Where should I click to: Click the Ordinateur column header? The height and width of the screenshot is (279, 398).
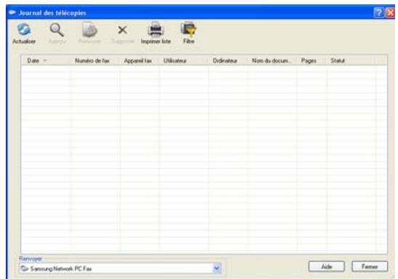click(228, 61)
